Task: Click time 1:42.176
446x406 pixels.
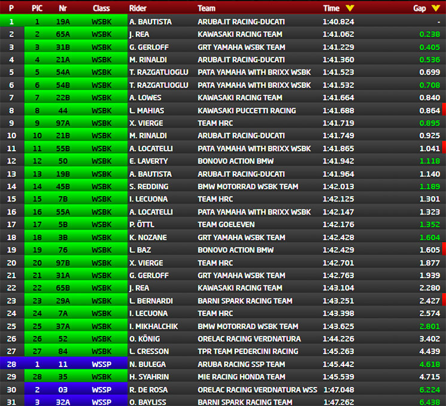Action: [338, 224]
